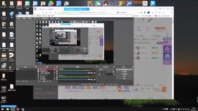Adjust the first mixer volume slider

(x=74, y=73)
